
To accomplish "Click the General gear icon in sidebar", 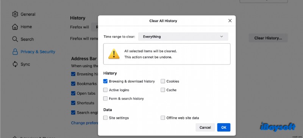I will coord(15,14).
